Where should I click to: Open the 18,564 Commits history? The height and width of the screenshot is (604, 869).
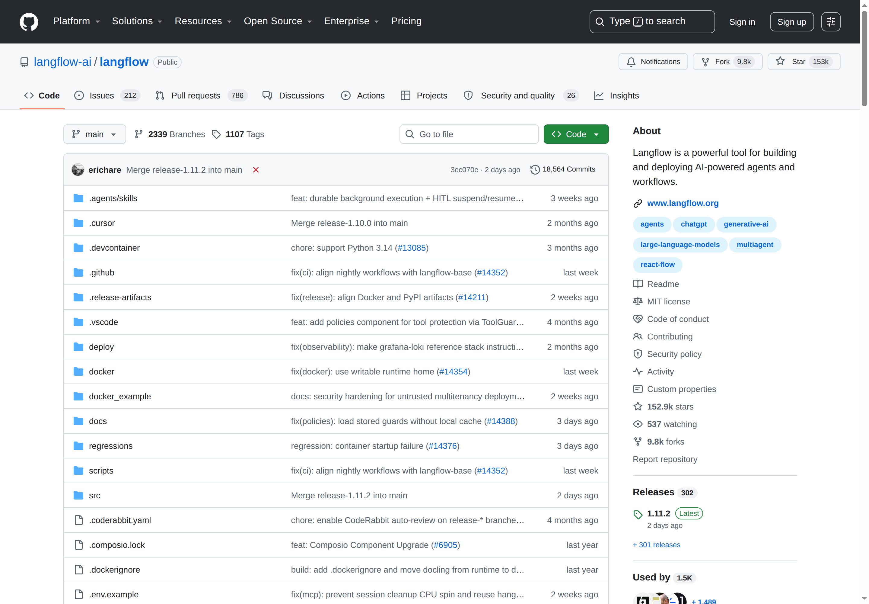point(563,169)
